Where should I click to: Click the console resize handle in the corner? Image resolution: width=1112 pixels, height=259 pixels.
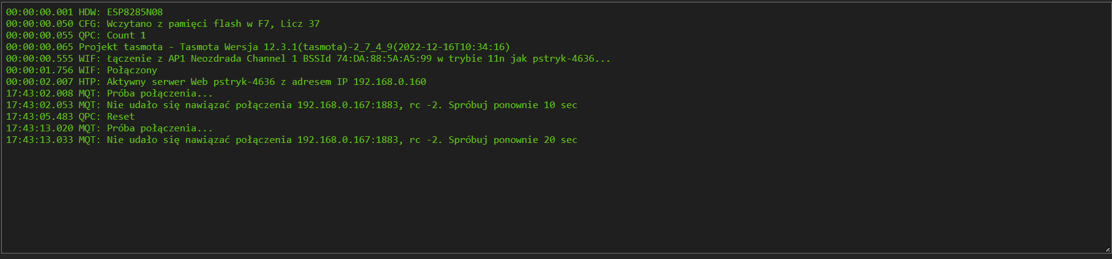1108,249
